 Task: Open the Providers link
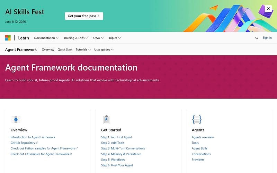[x=198, y=160]
